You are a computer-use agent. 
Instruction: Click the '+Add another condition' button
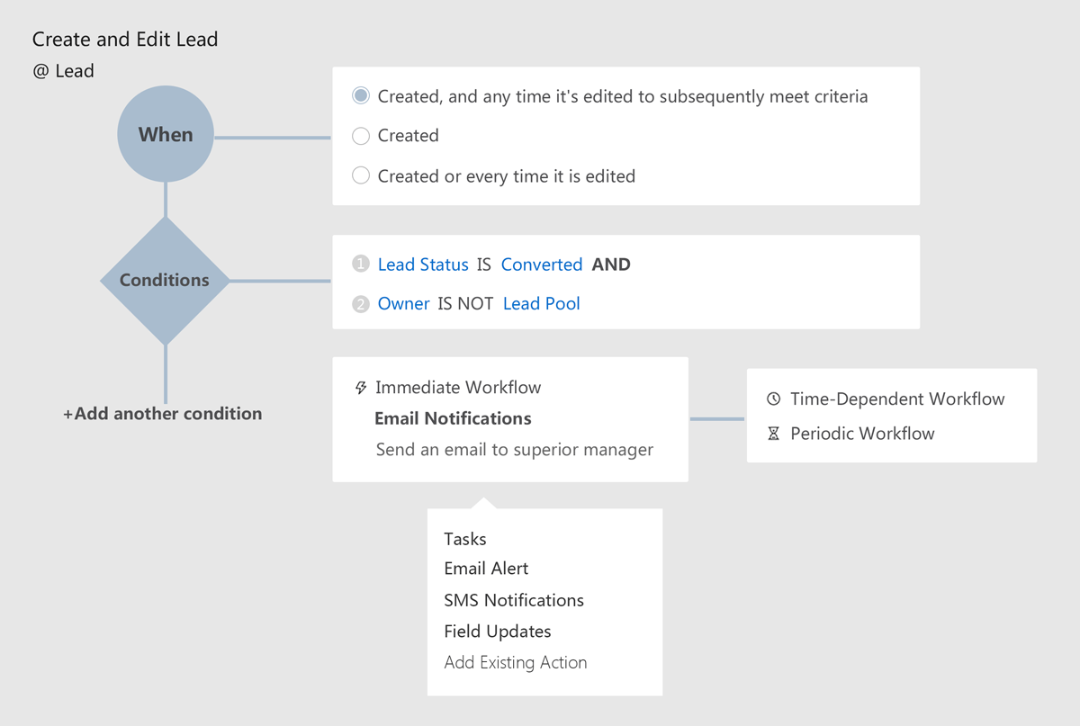tap(163, 414)
